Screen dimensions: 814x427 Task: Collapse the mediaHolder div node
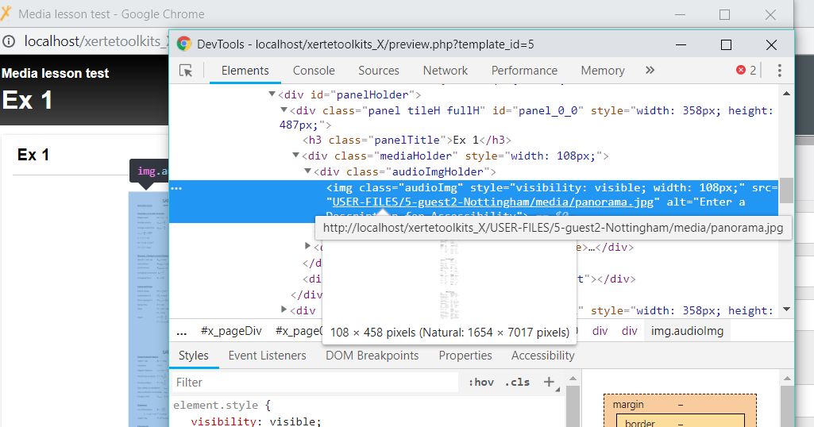click(295, 155)
